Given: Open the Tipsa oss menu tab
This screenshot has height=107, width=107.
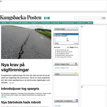Looking at the screenshot, I should [x=12, y=23].
